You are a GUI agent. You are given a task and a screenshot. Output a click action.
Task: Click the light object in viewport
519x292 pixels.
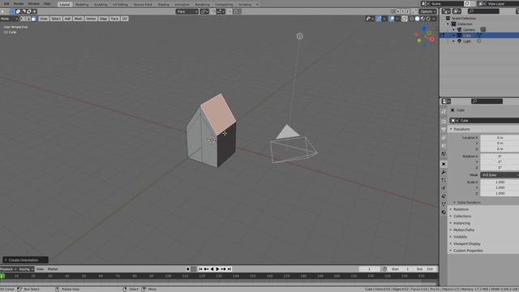tap(299, 36)
